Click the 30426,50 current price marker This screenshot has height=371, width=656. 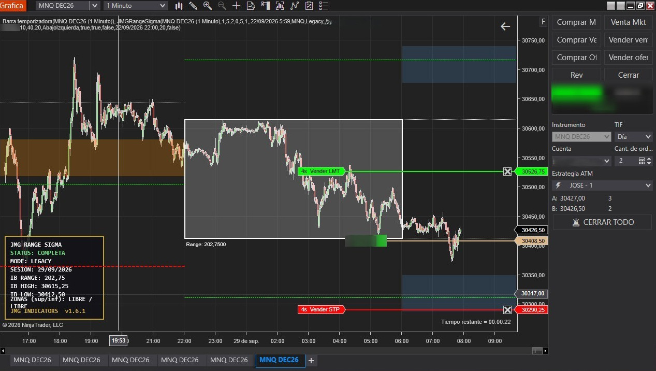pyautogui.click(x=532, y=230)
